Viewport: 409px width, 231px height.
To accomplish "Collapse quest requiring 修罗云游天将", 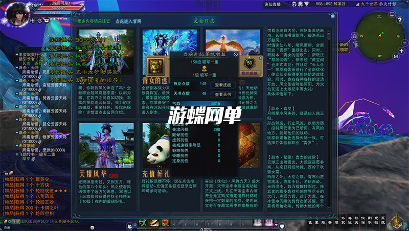I will 17,132.
